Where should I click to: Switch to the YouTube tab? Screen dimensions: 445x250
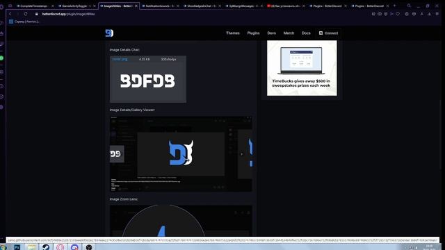click(285, 6)
